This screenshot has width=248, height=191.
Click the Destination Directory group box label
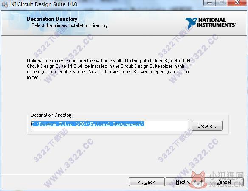point(51,115)
